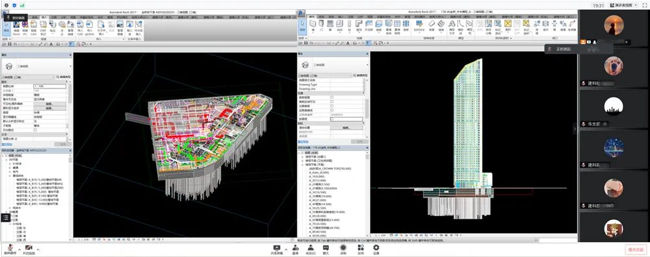This screenshot has height=257, width=650.
Task: Switch to the Insert tab in left Revit
Action: (44, 17)
